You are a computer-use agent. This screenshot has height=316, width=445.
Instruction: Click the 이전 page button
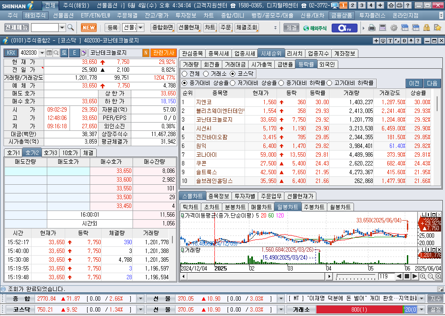pos(414,83)
